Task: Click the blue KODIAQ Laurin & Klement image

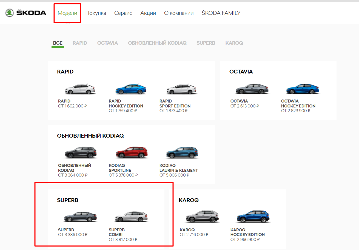Action: 182,153
